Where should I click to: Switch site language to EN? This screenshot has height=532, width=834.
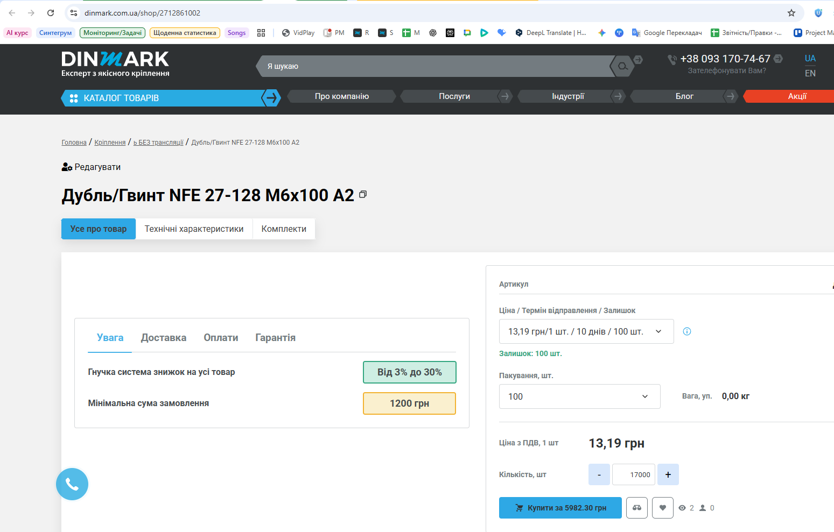coord(810,73)
